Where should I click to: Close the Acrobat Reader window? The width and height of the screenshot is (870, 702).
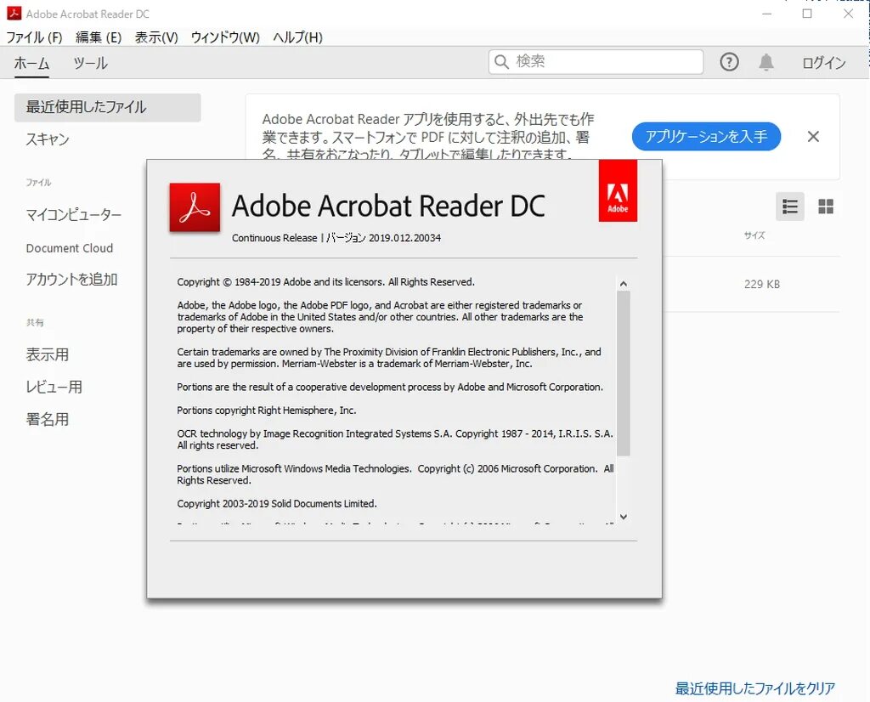click(849, 14)
